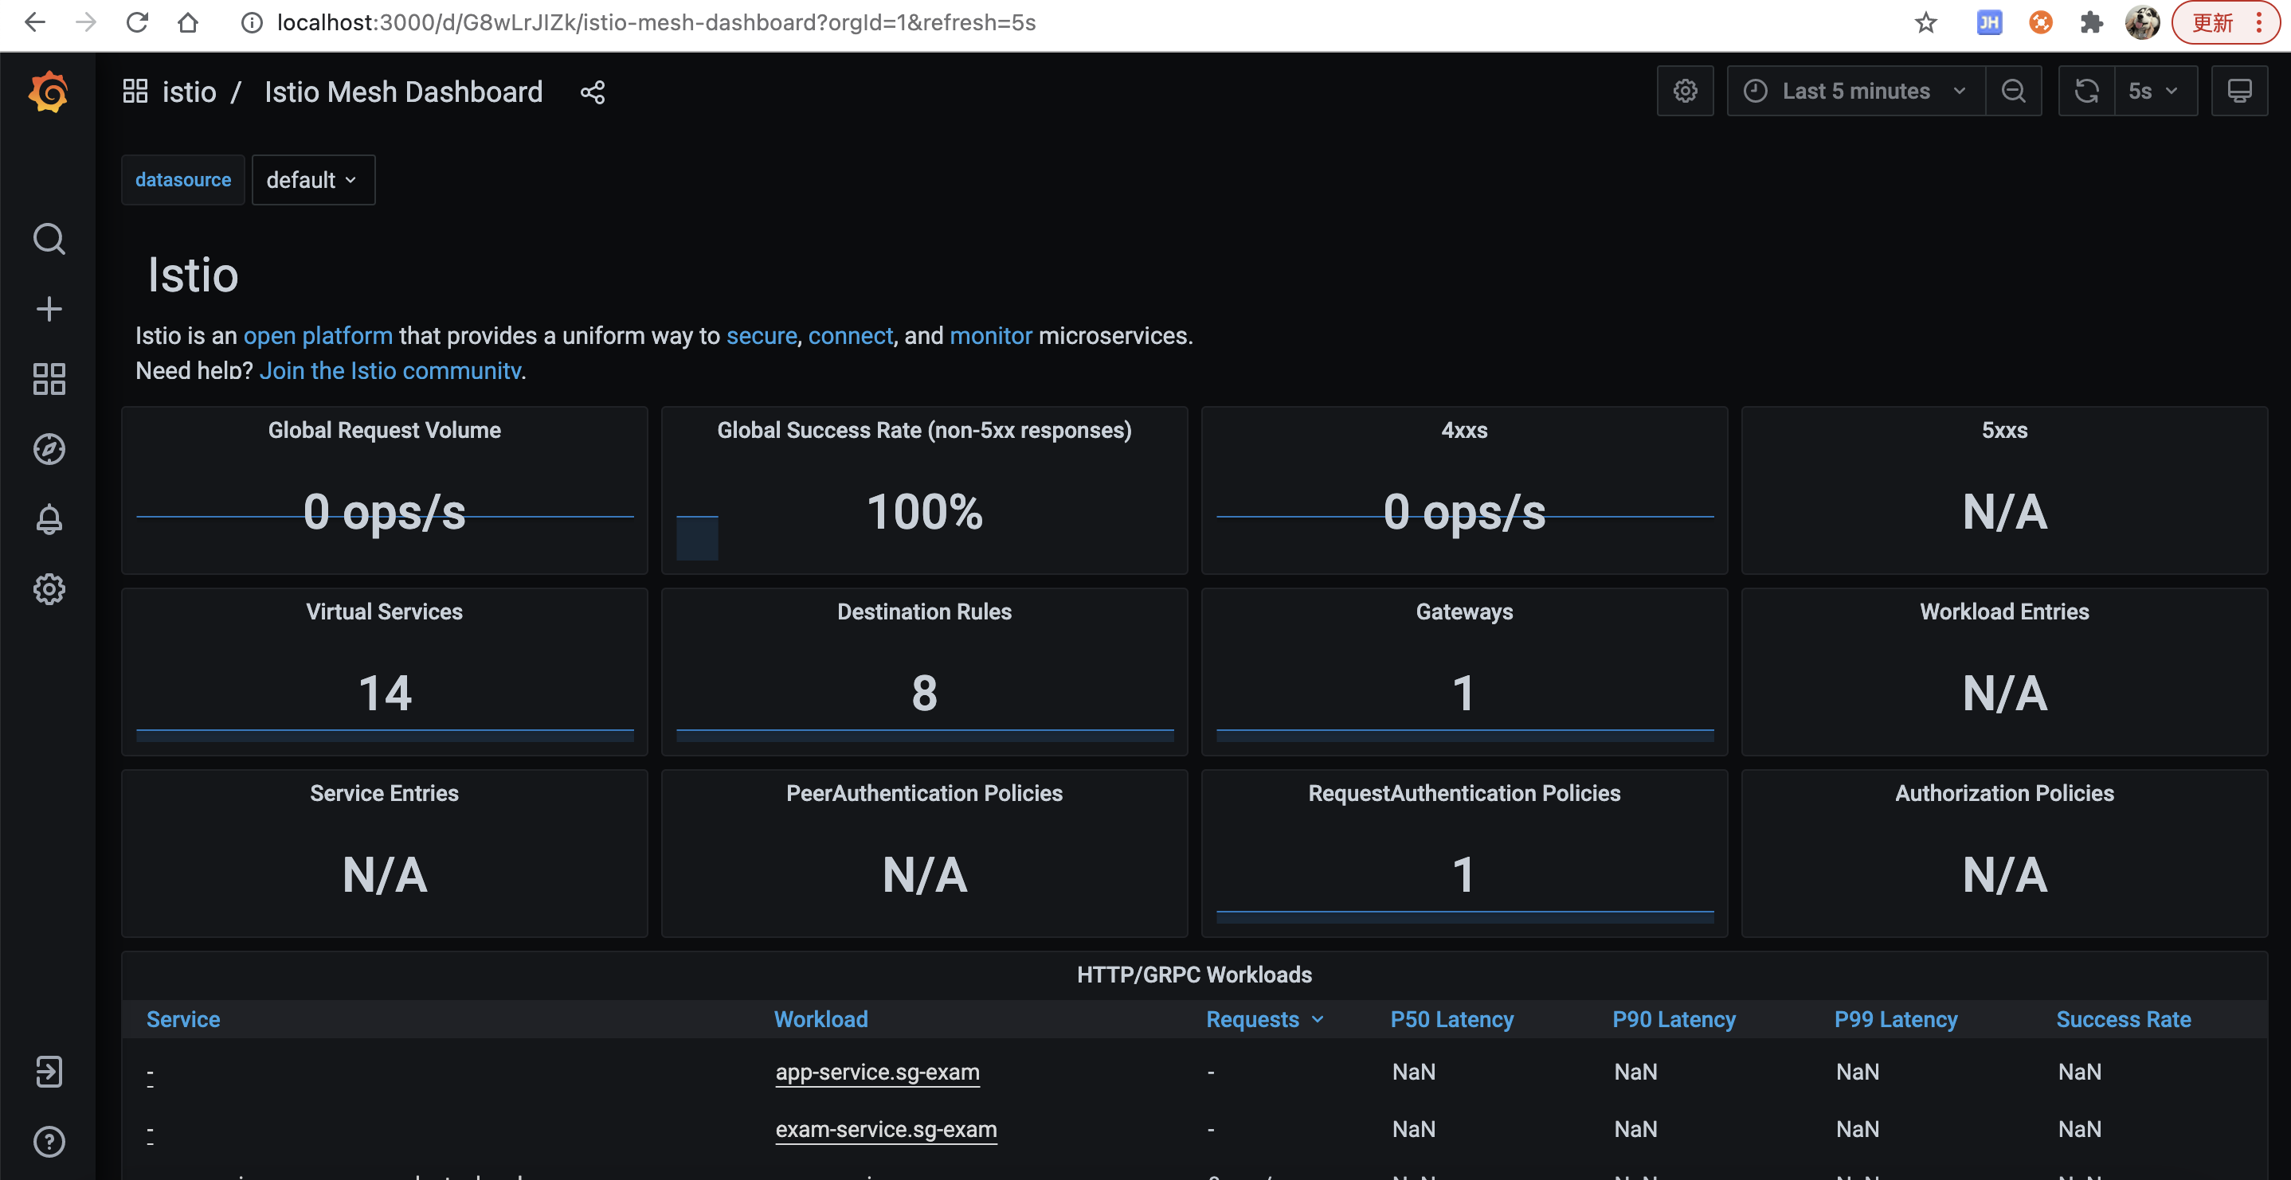Screen dimensions: 2291x1180
Task: Open the 'monitor' link
Action: 991,335
